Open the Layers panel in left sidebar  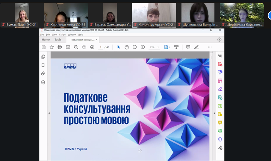click(43, 82)
